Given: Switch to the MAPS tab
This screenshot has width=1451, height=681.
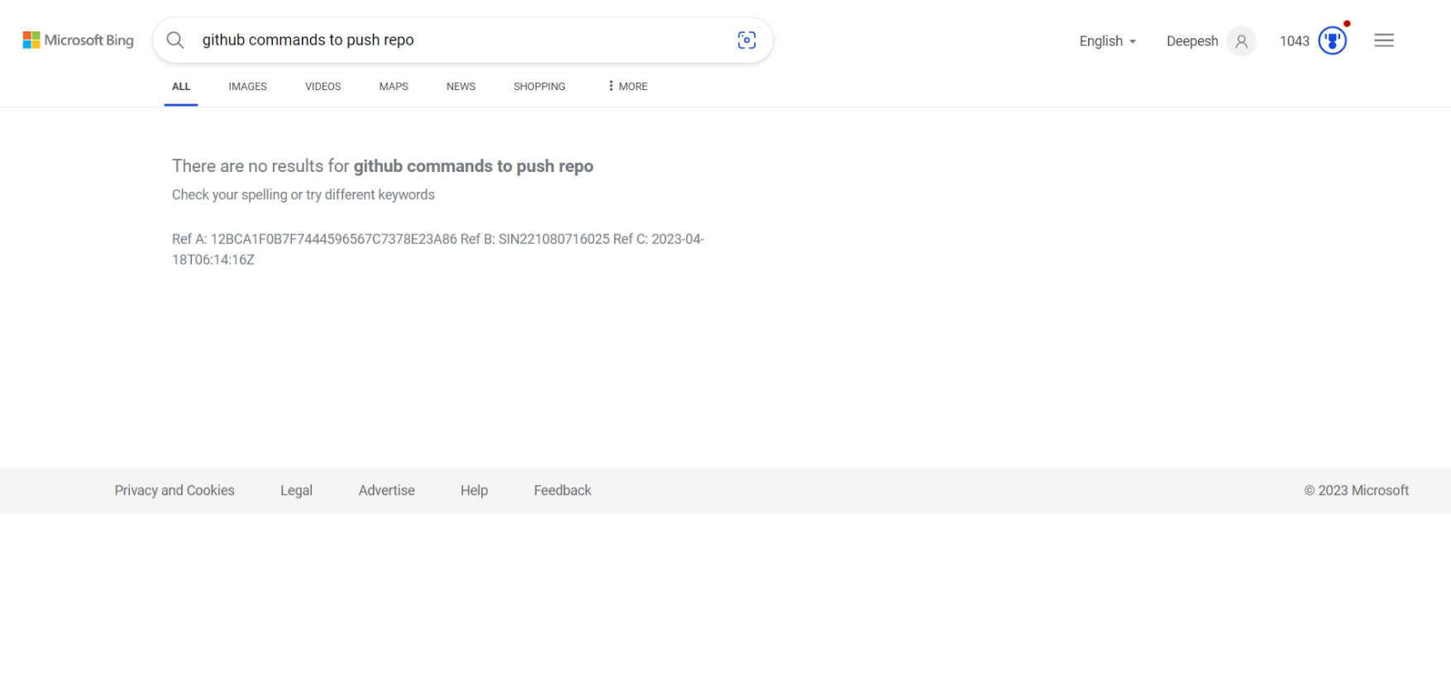Looking at the screenshot, I should click(x=394, y=86).
